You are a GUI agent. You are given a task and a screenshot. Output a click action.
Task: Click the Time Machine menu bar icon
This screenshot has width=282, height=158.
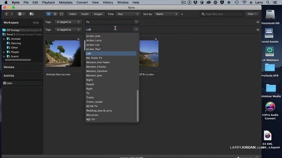(x=237, y=3)
